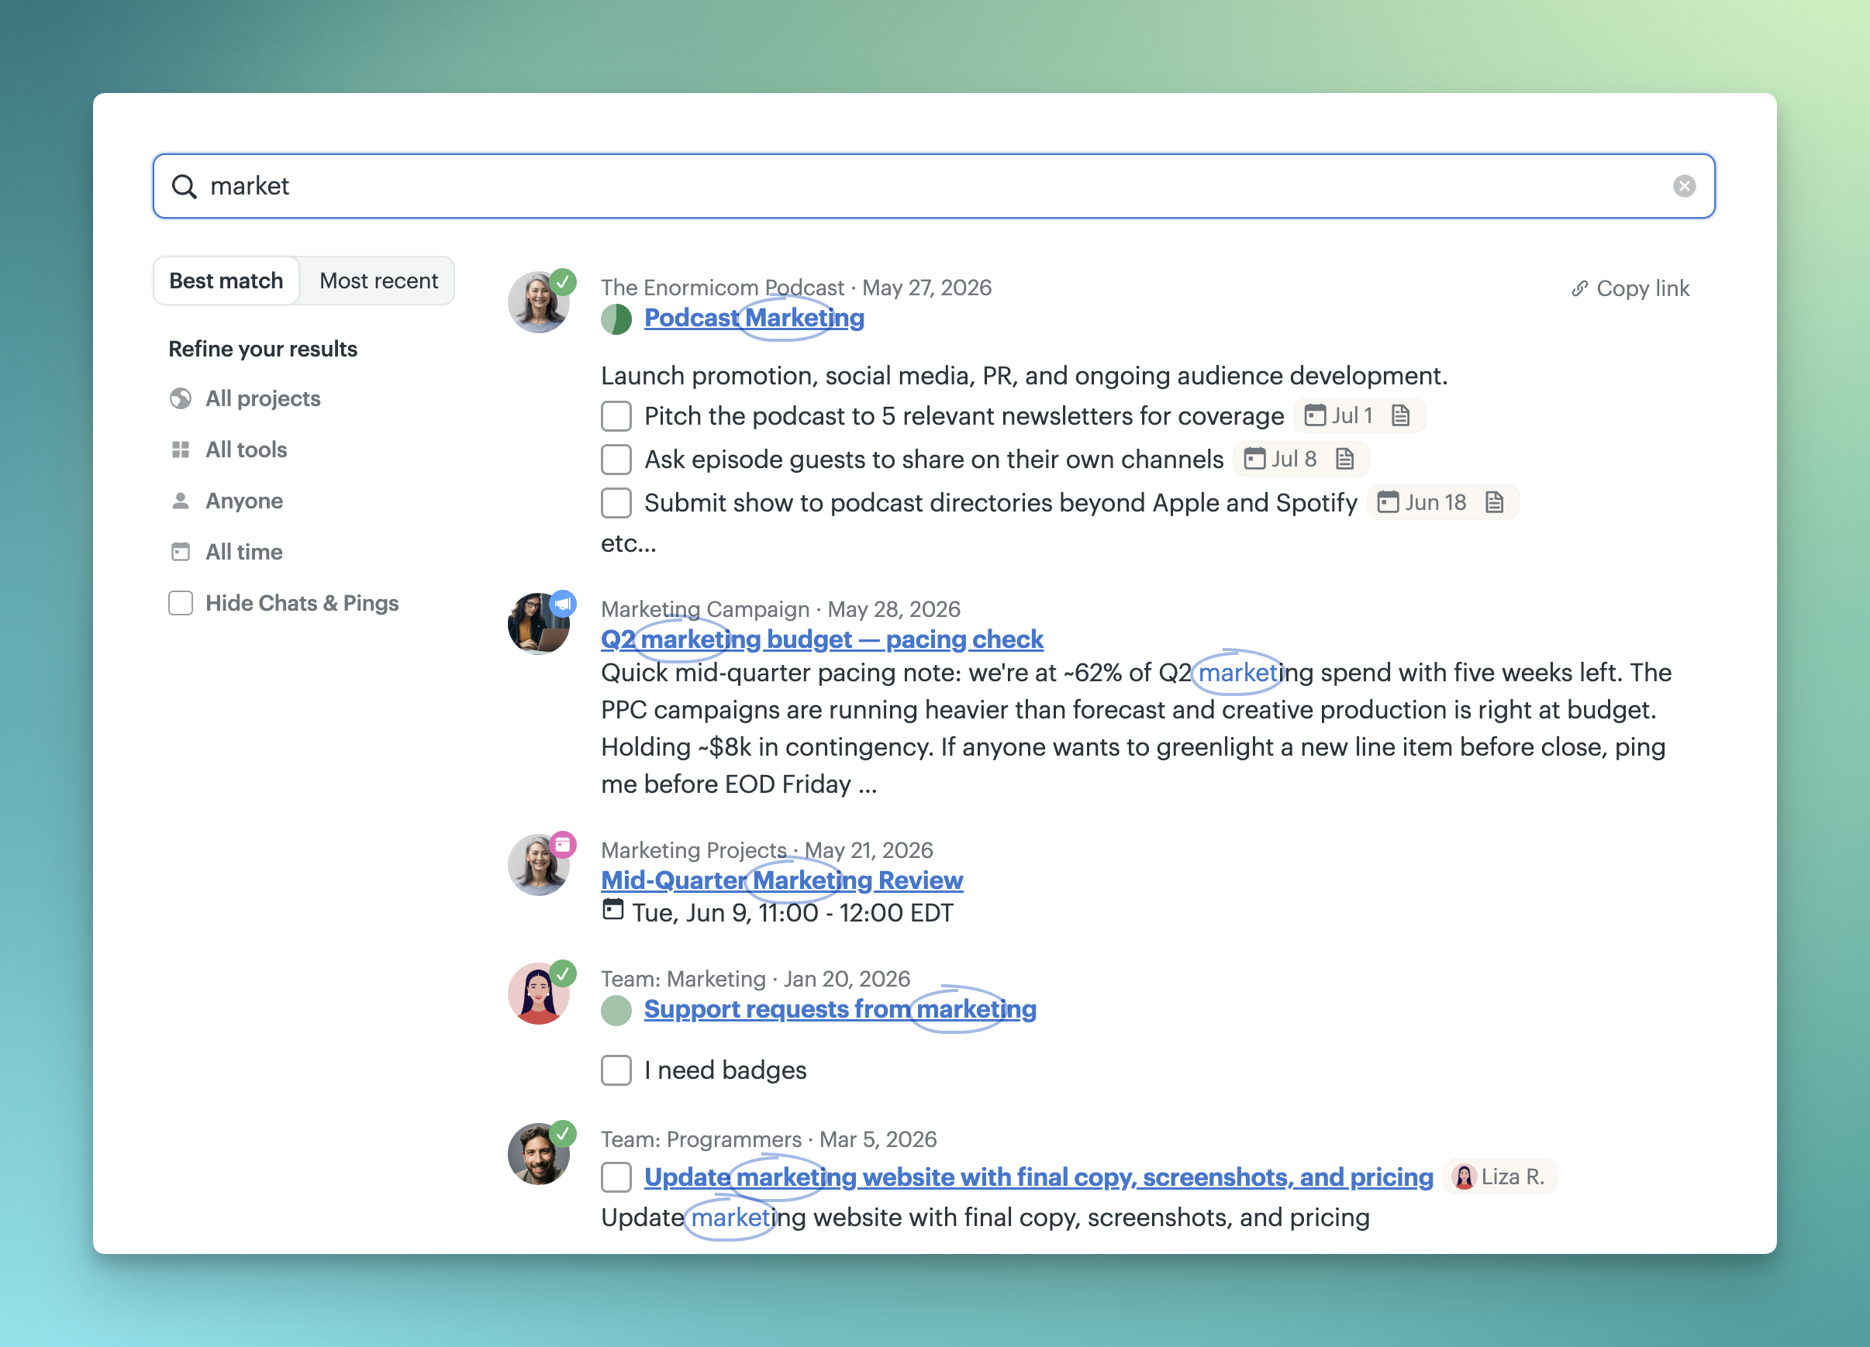
Task: Open Q2 marketing budget pacing check link
Action: pyautogui.click(x=821, y=639)
